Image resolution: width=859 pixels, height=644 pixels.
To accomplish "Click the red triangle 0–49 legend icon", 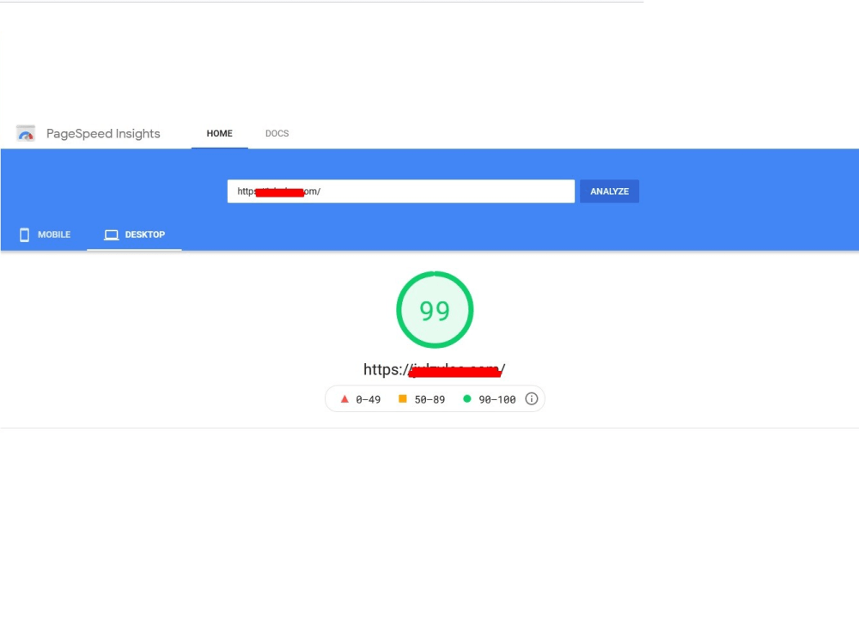I will click(x=344, y=398).
